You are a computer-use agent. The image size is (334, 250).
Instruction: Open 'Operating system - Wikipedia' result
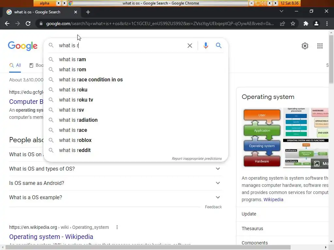(x=51, y=237)
